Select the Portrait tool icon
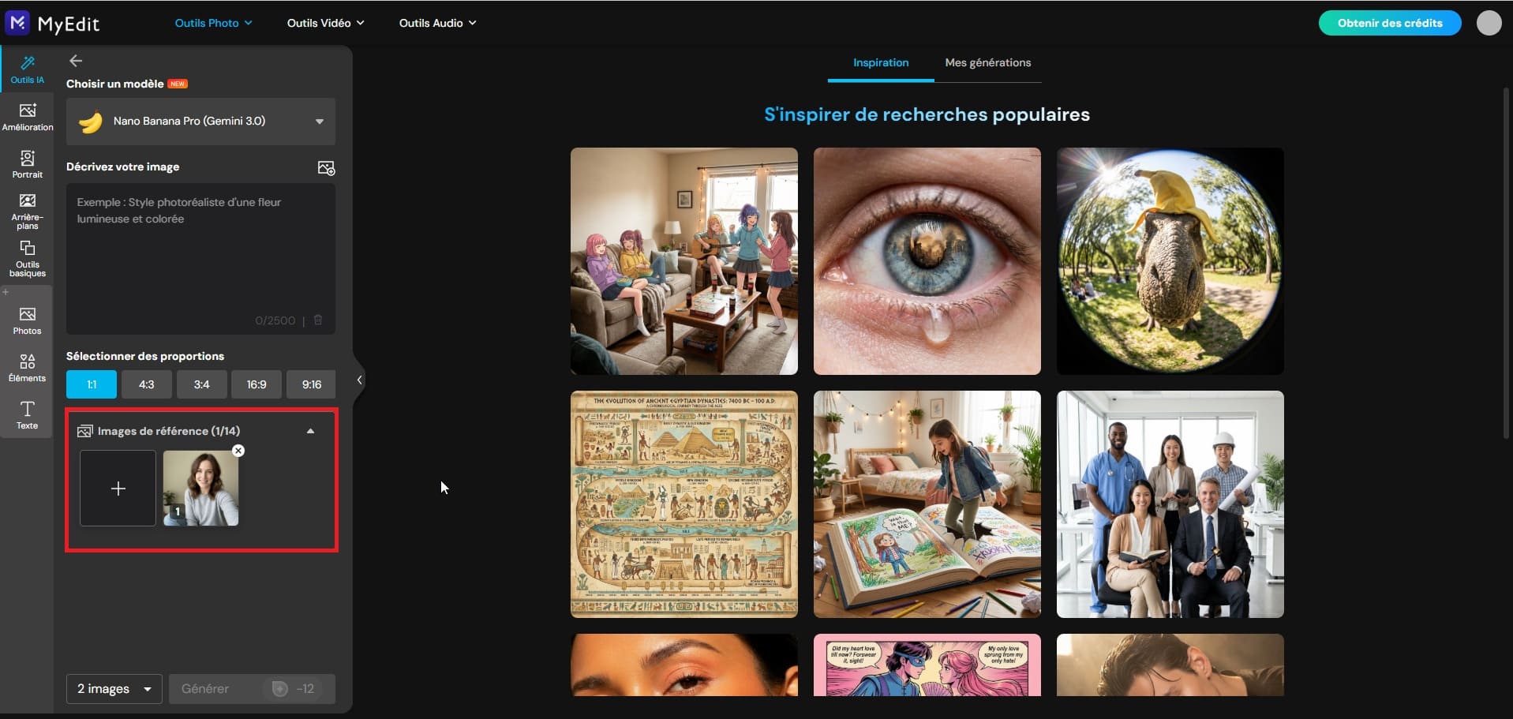This screenshot has height=719, width=1513. (x=27, y=163)
